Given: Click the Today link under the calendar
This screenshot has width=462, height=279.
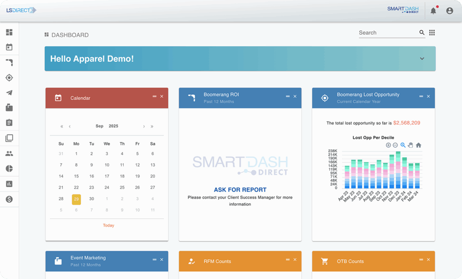Looking at the screenshot, I should pyautogui.click(x=108, y=225).
